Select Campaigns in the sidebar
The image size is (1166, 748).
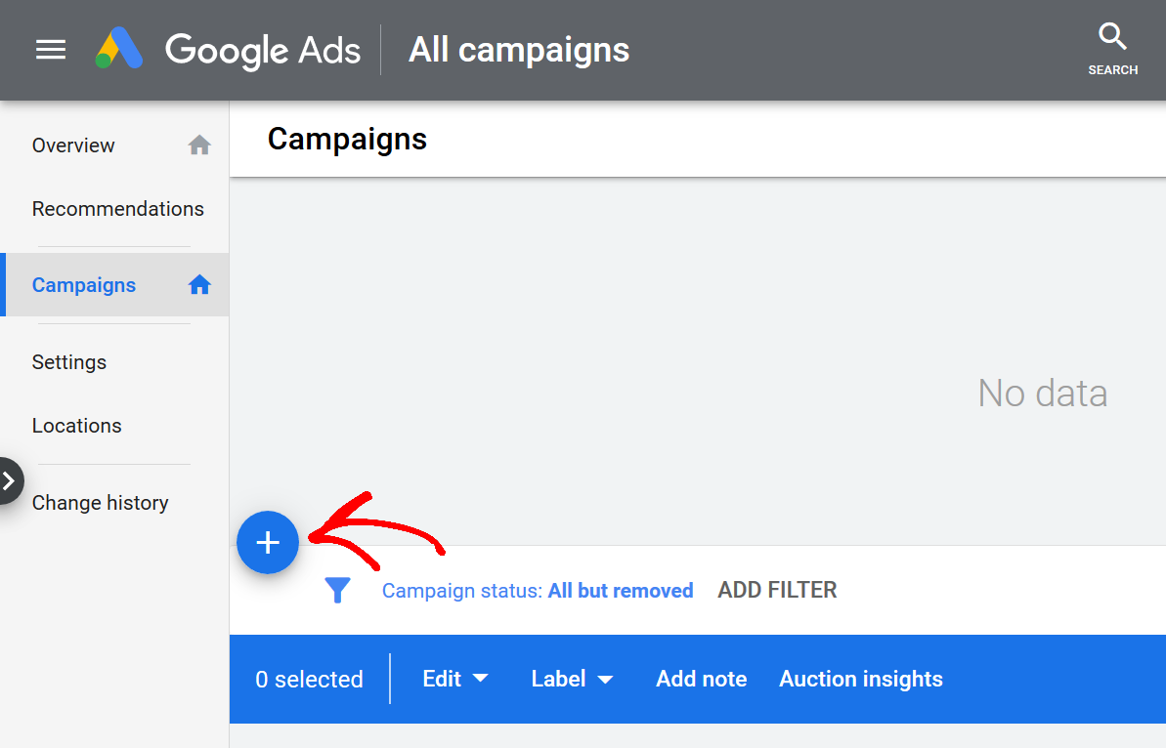(83, 284)
